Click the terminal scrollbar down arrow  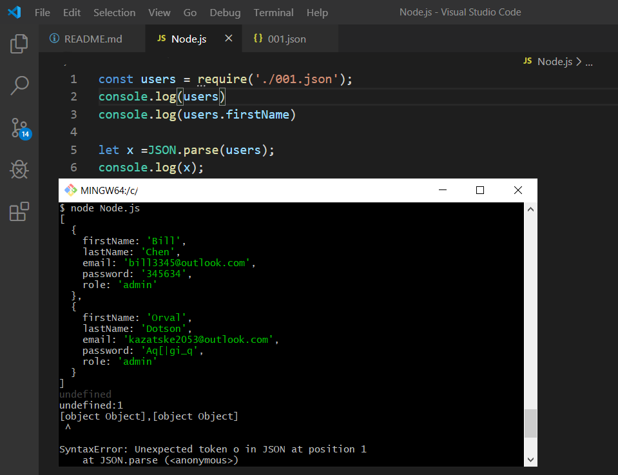pyautogui.click(x=530, y=460)
